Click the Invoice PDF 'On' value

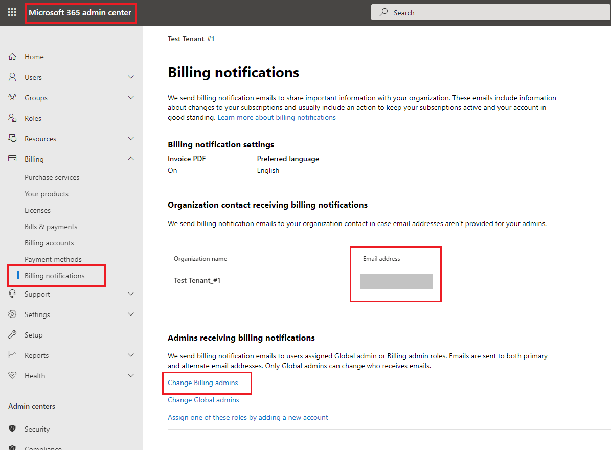coord(172,171)
